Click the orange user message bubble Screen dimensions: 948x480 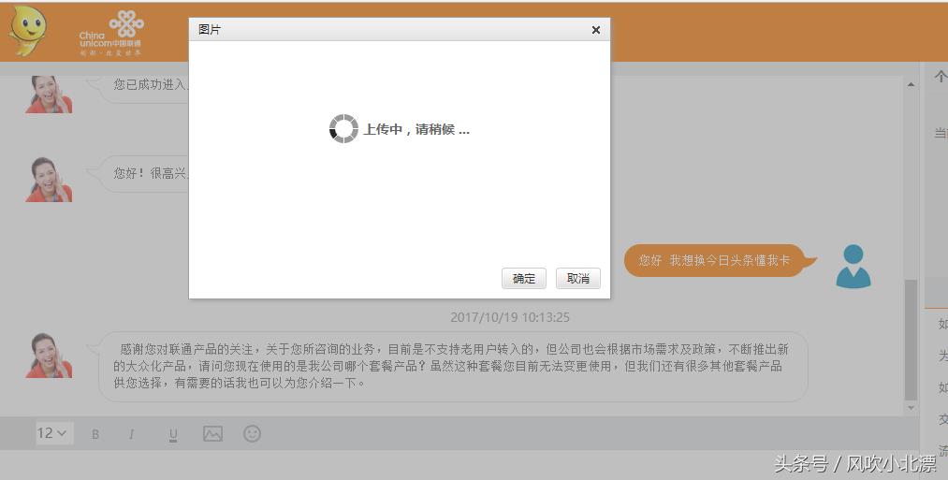(714, 260)
